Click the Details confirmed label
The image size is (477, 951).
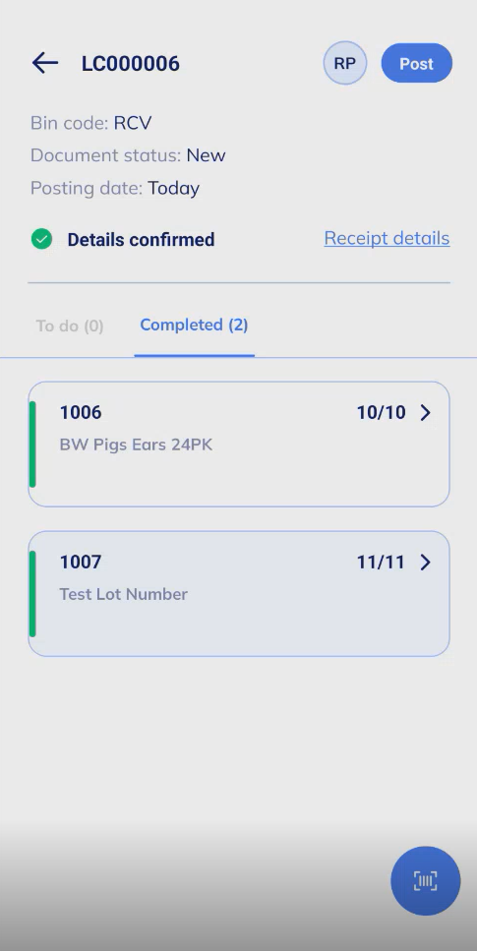[141, 240]
